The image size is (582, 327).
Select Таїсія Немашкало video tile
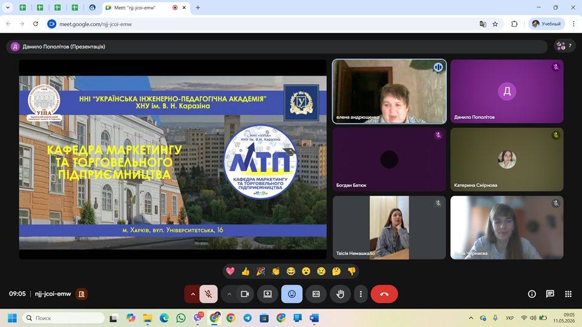pos(390,227)
